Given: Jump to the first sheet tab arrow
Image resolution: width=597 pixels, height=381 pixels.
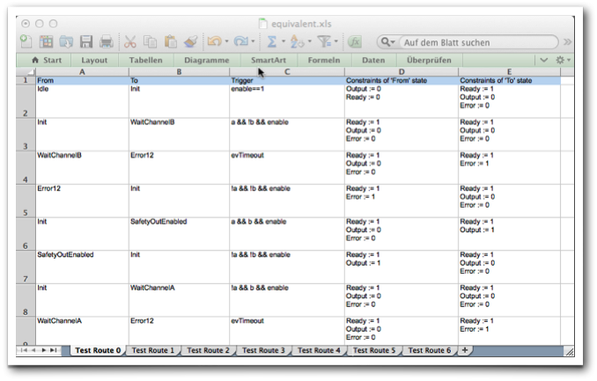Looking at the screenshot, I should (x=24, y=350).
